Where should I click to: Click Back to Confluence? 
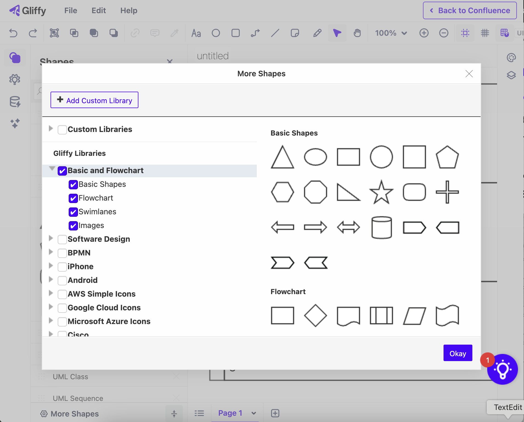coord(470,10)
